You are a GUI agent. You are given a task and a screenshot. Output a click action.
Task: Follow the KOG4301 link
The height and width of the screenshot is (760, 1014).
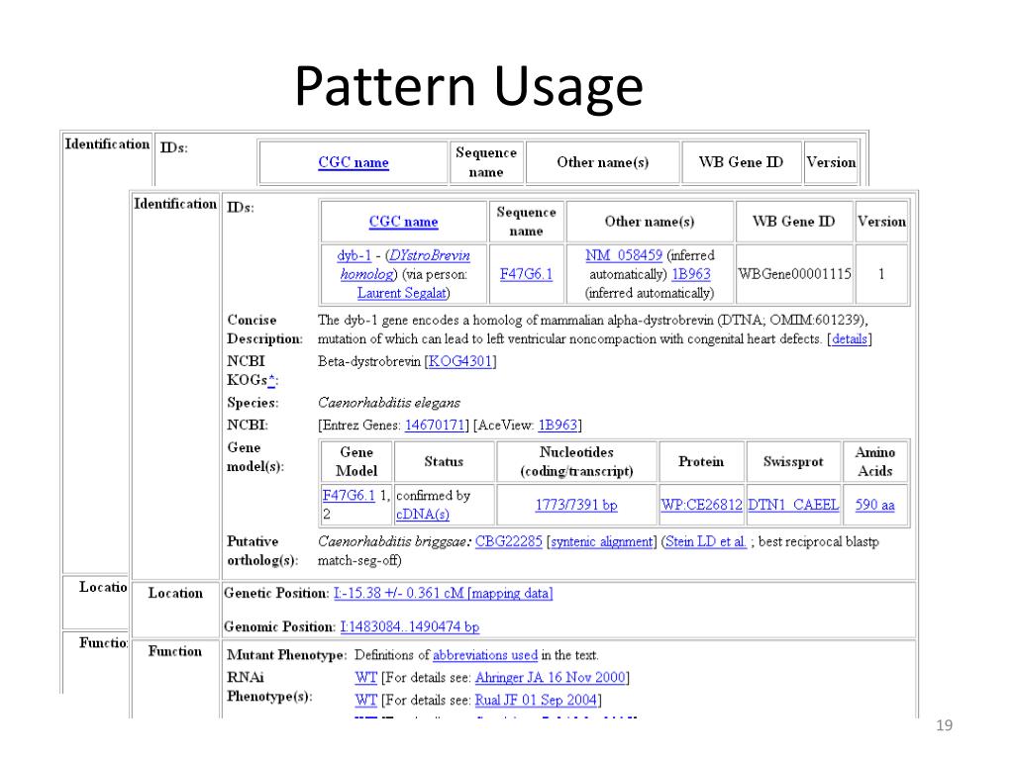(460, 361)
